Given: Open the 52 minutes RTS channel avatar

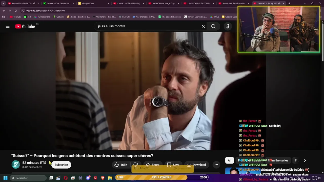Looking at the screenshot, I should point(16,165).
